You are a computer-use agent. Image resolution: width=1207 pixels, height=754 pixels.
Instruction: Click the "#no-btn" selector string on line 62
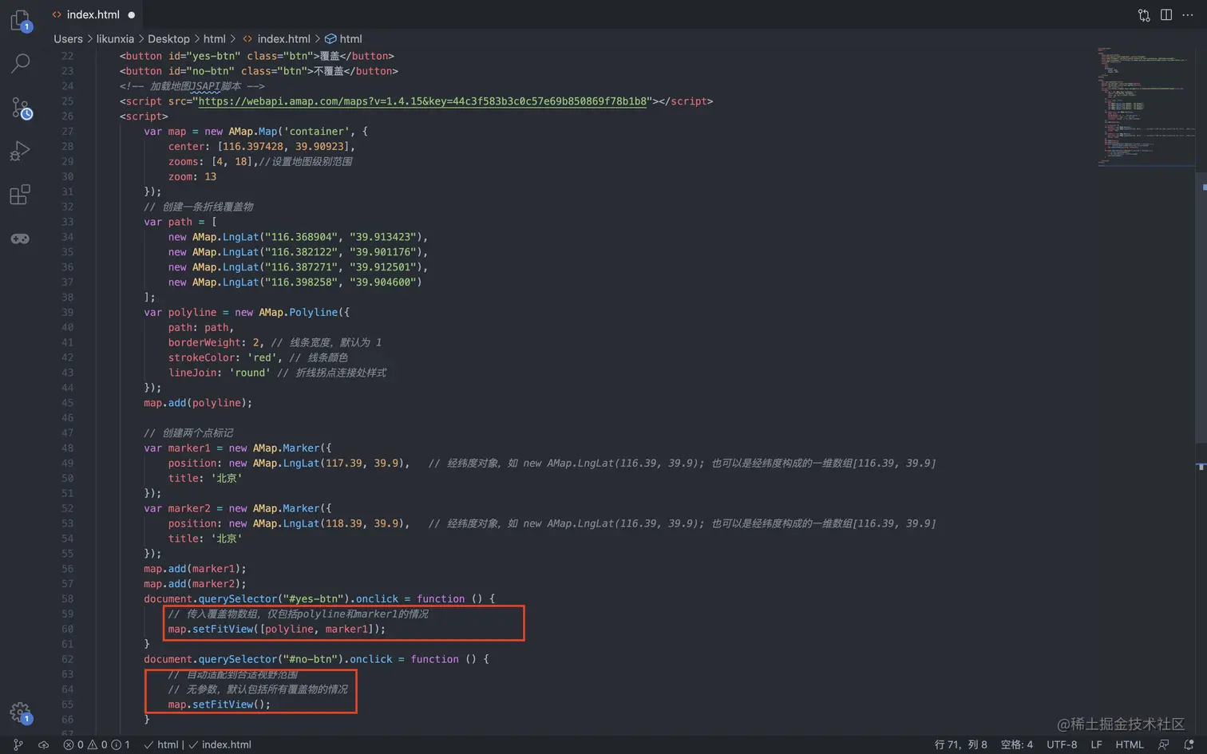(x=310, y=659)
